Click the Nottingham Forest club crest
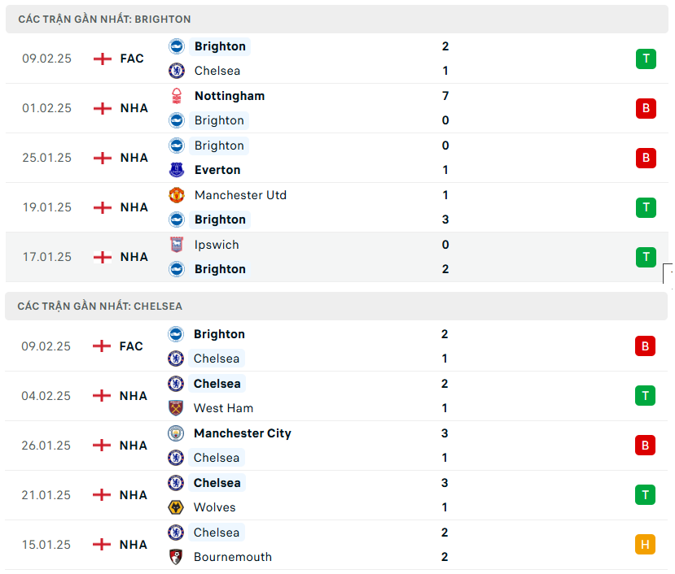 [177, 96]
